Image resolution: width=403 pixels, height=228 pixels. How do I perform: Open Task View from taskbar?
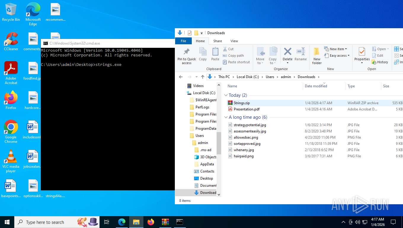click(107, 222)
